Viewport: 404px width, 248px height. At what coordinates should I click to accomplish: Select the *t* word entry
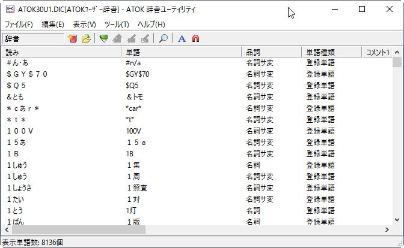pyautogui.click(x=130, y=120)
